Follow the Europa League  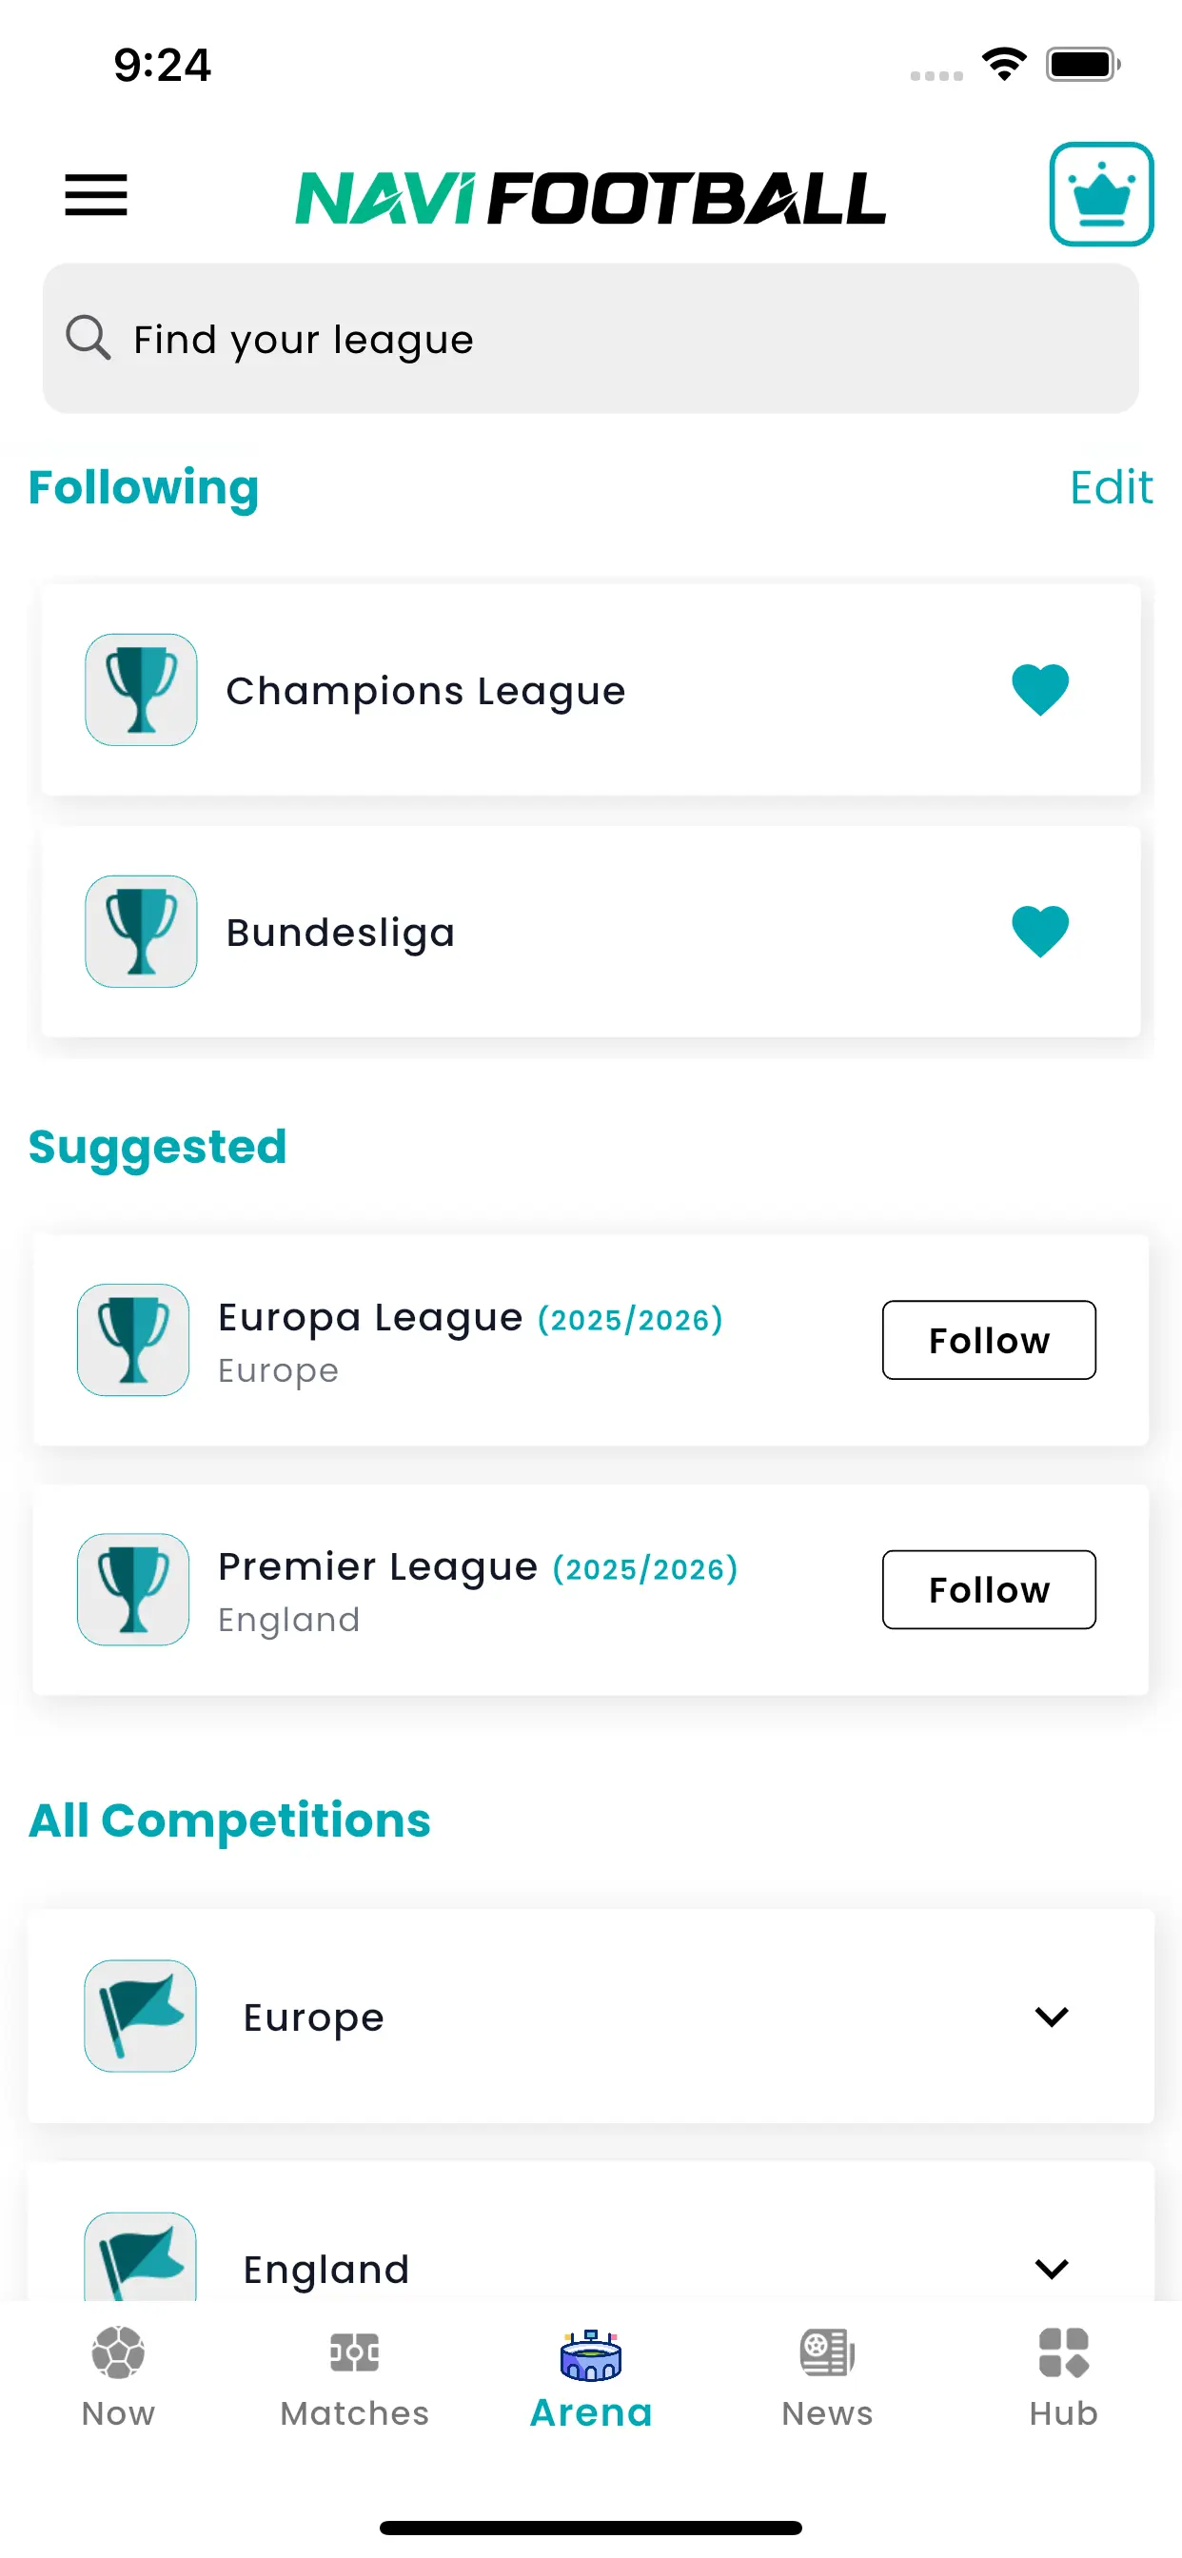tap(988, 1340)
